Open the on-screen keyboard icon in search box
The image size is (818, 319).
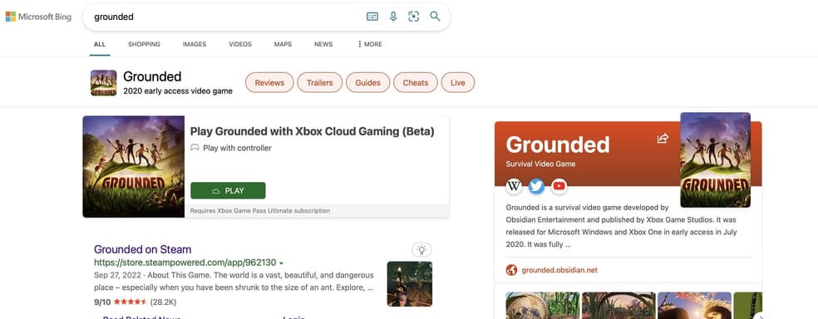point(372,17)
